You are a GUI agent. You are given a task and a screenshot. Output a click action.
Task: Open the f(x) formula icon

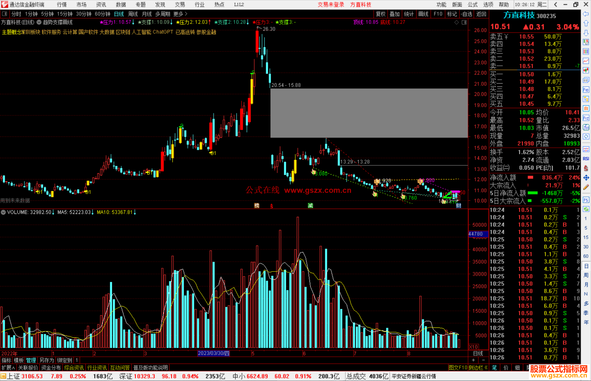click(586, 128)
